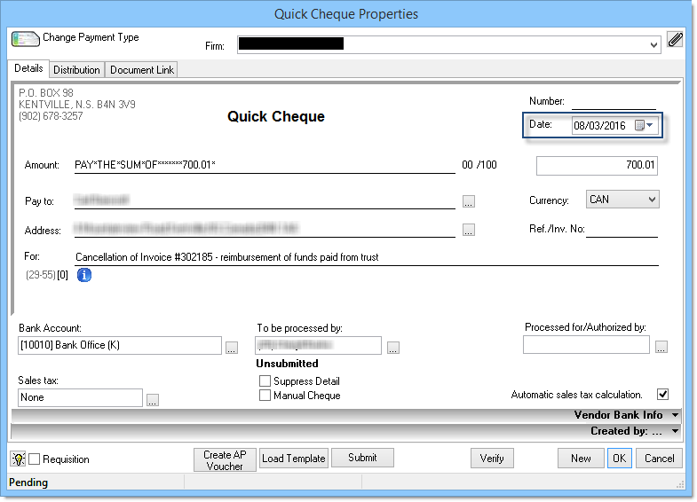
Task: Click the Unsubmitted status label
Action: pos(287,364)
